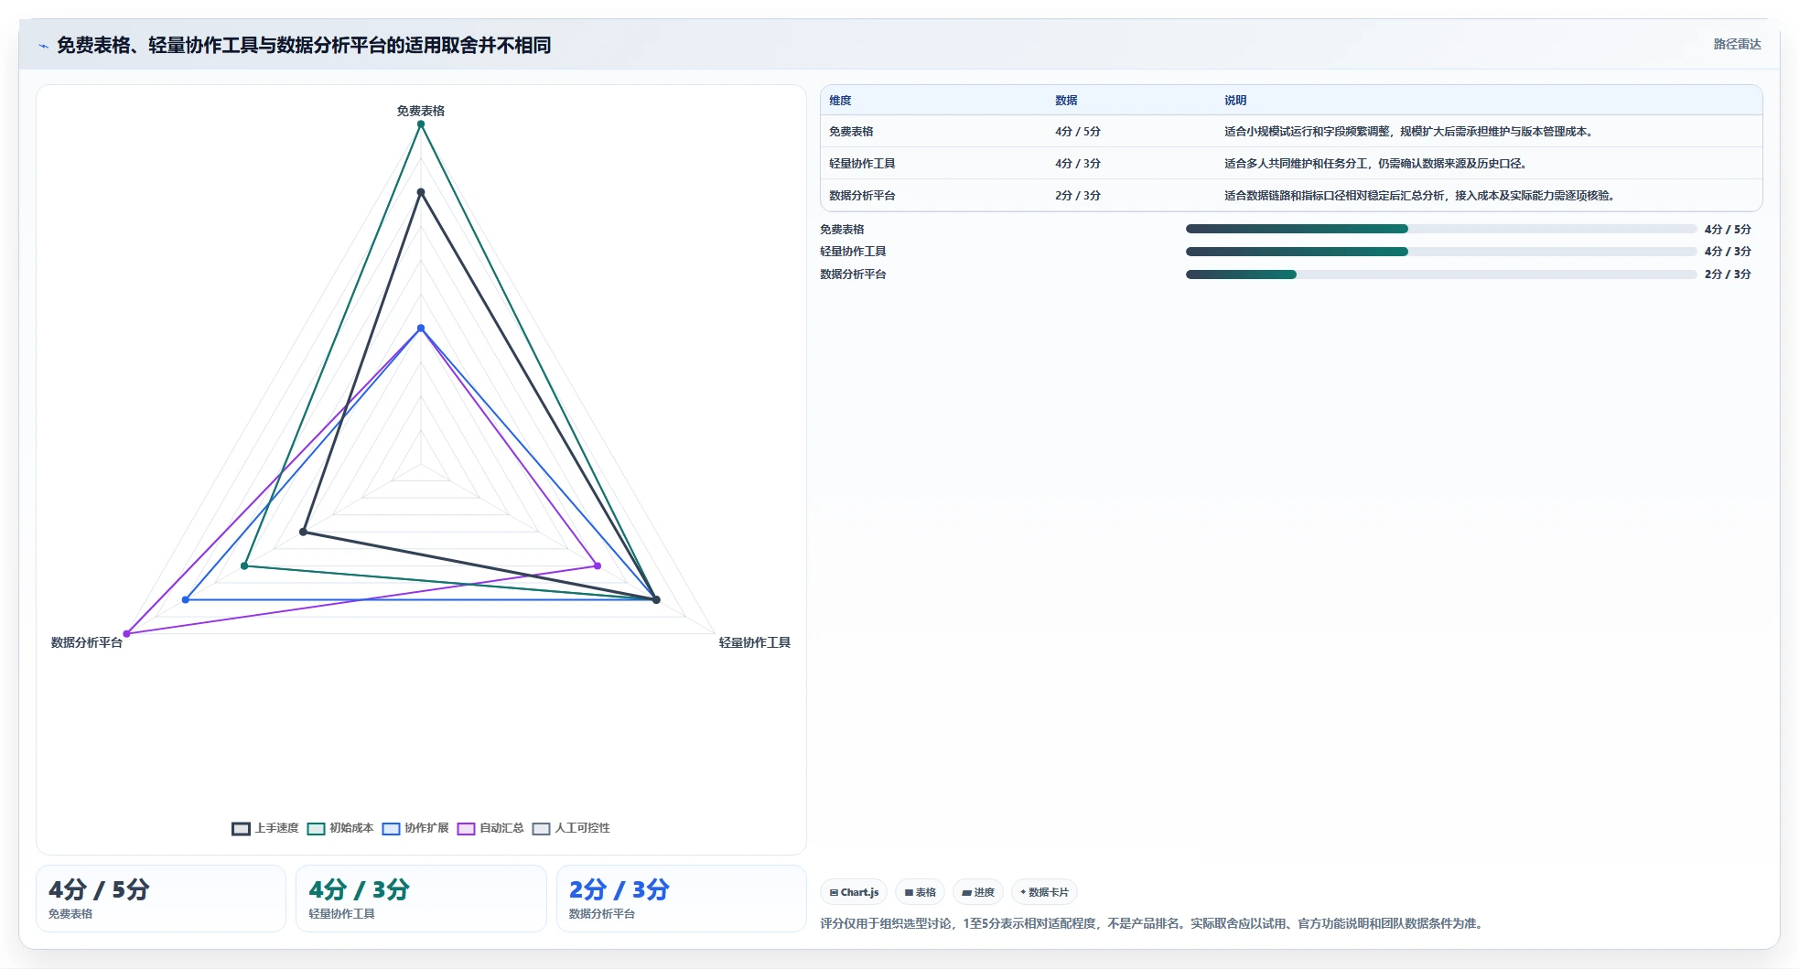1799x969 pixels.
Task: Click the 进度 tag chip
Action: [x=978, y=892]
